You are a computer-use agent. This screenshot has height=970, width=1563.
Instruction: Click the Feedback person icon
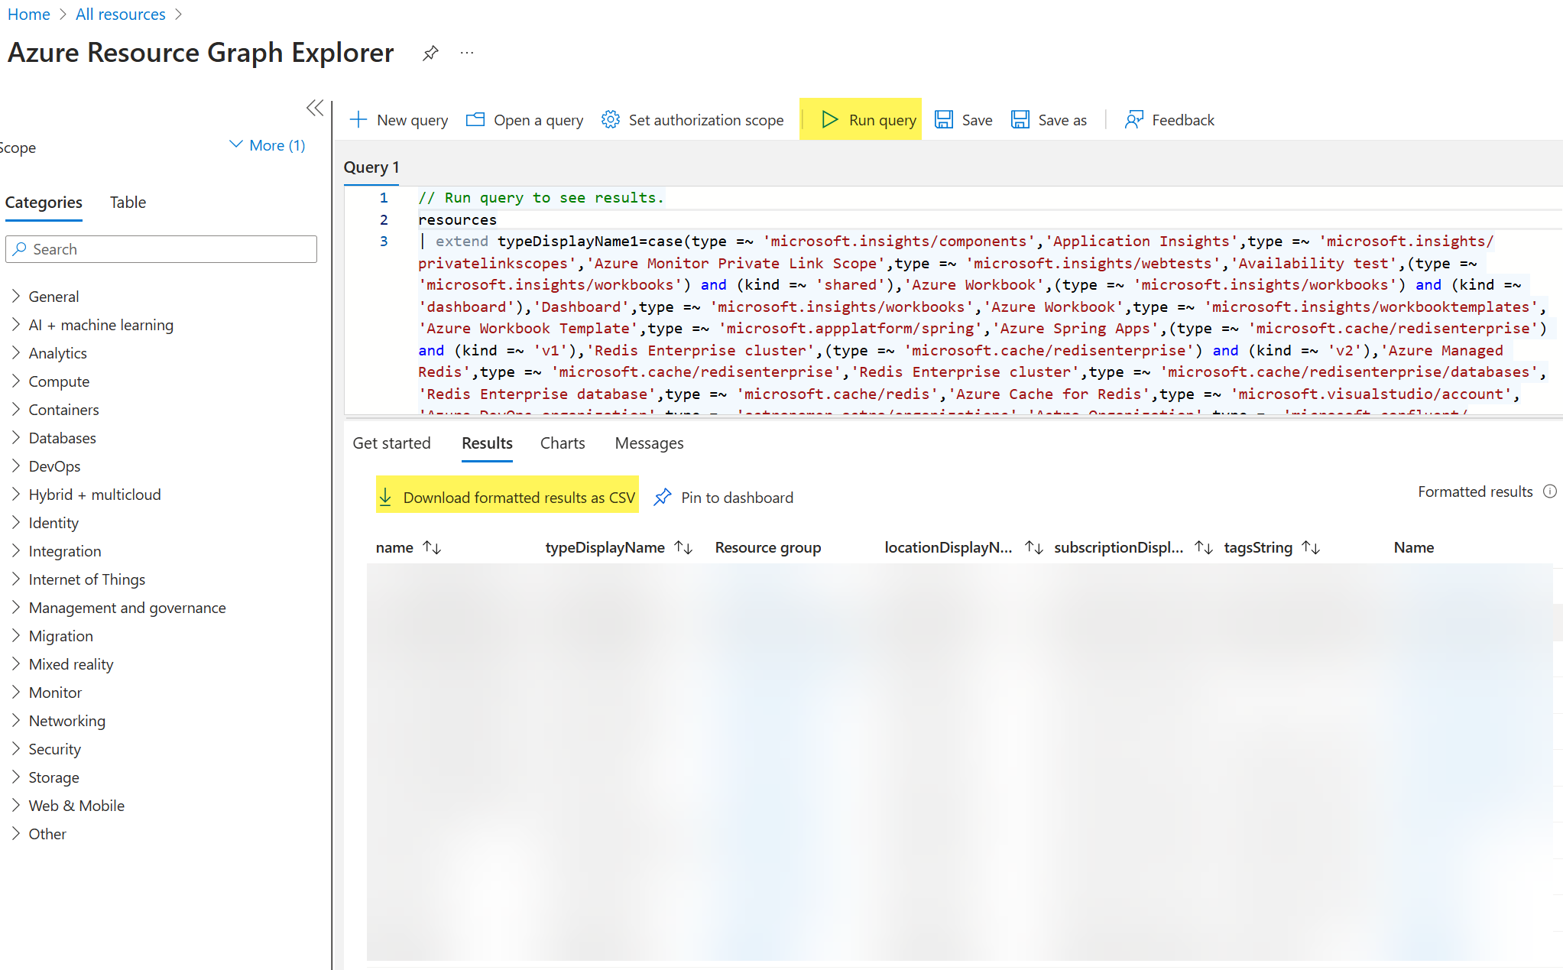pyautogui.click(x=1134, y=119)
